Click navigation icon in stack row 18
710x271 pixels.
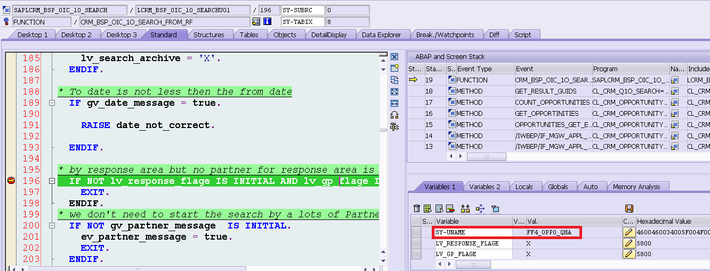point(674,91)
